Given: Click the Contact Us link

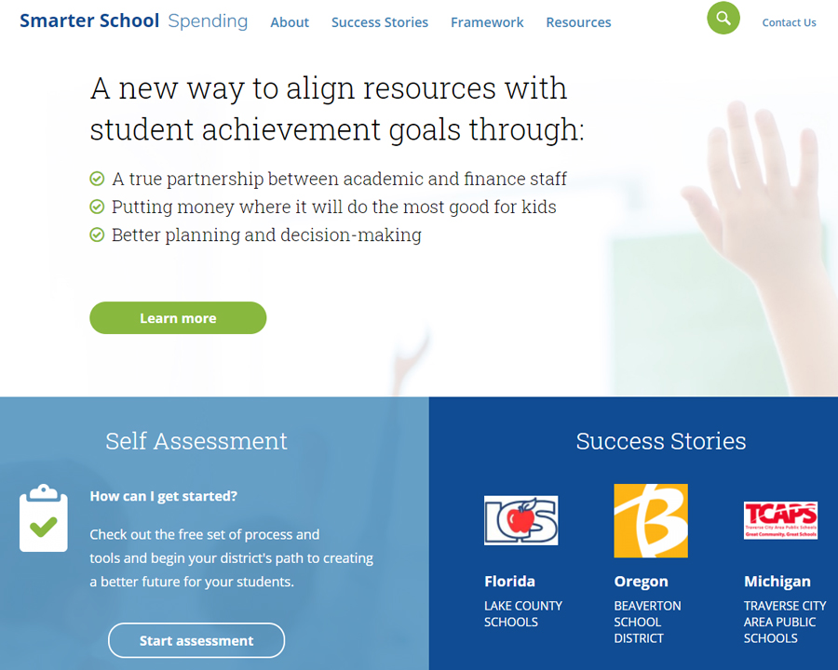Looking at the screenshot, I should click(x=789, y=22).
